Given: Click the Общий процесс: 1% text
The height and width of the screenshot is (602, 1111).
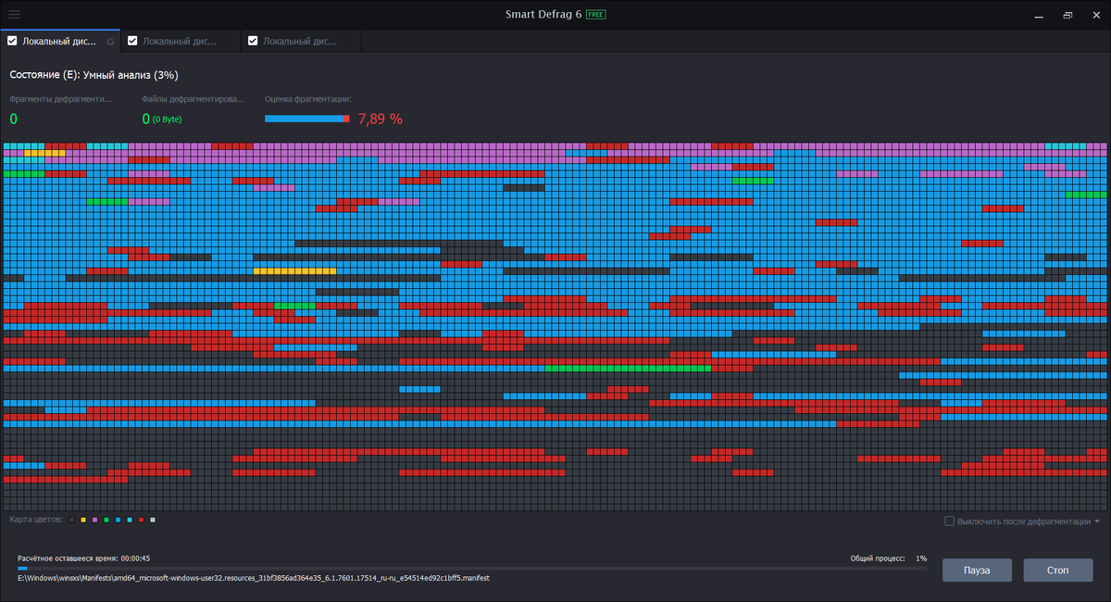Looking at the screenshot, I should coord(889,558).
